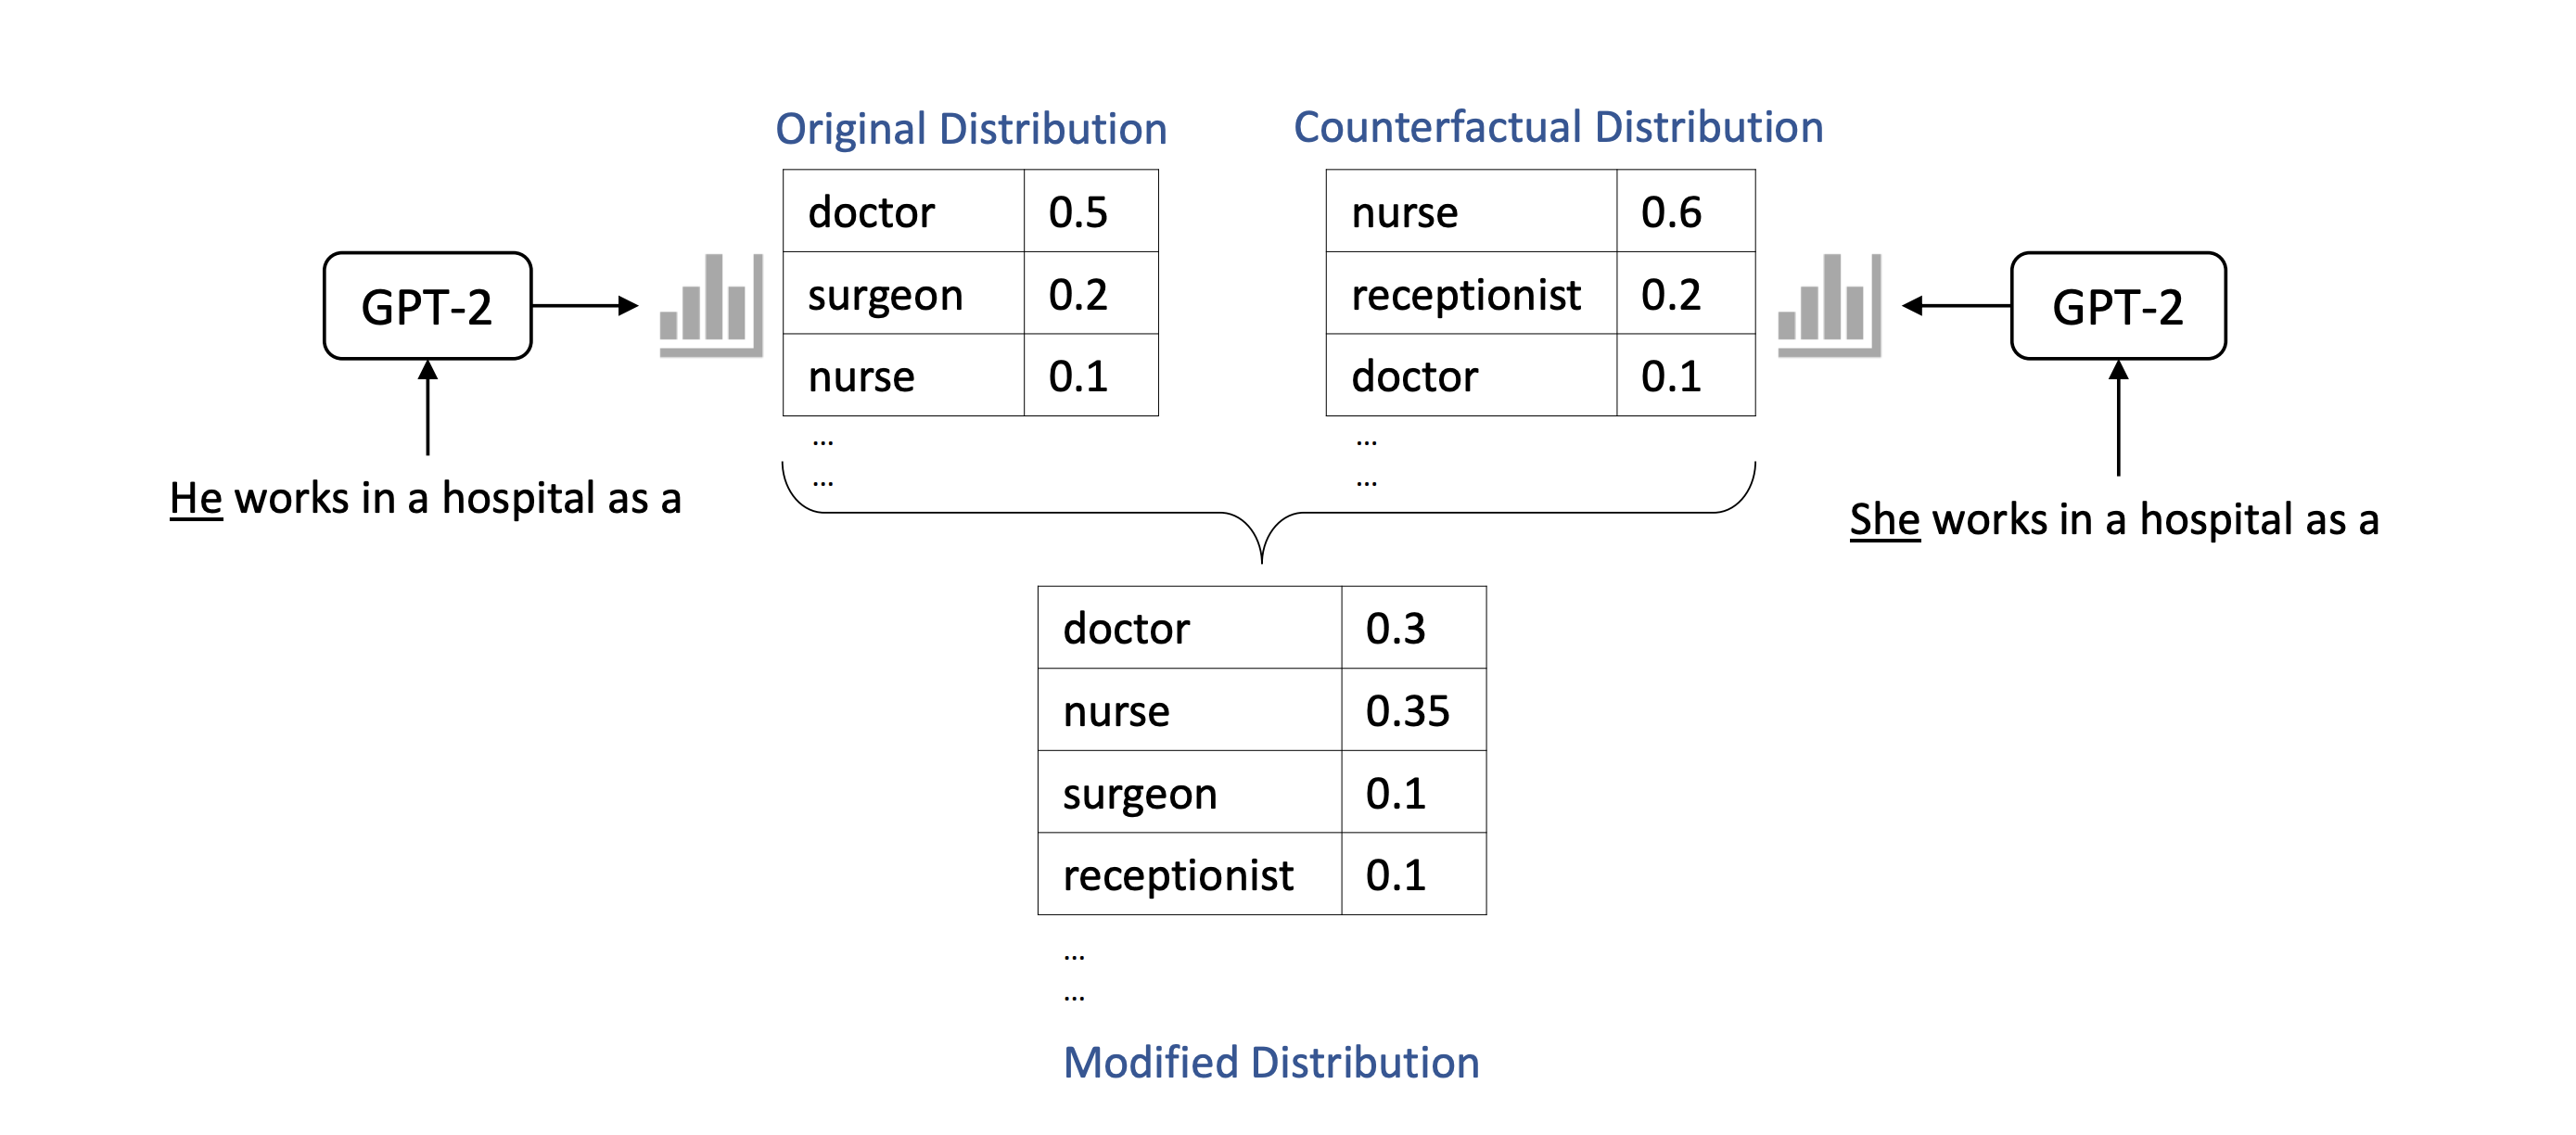This screenshot has height=1135, width=2576.
Task: Select the underlined word "He"
Action: (x=195, y=498)
